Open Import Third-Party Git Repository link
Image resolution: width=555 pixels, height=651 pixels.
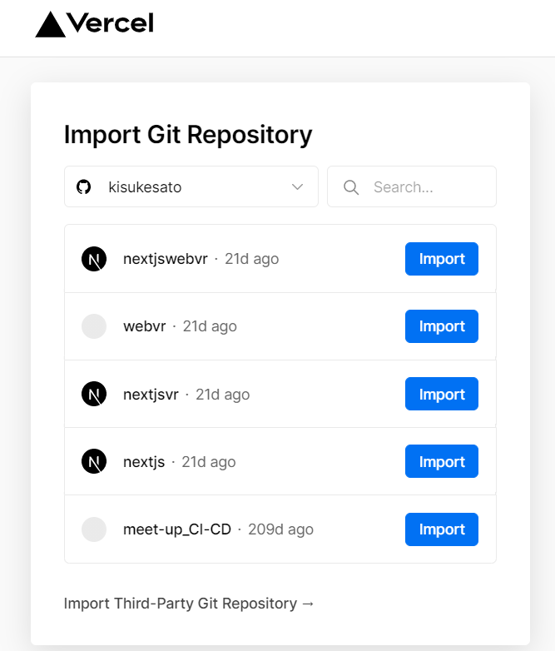coord(189,604)
